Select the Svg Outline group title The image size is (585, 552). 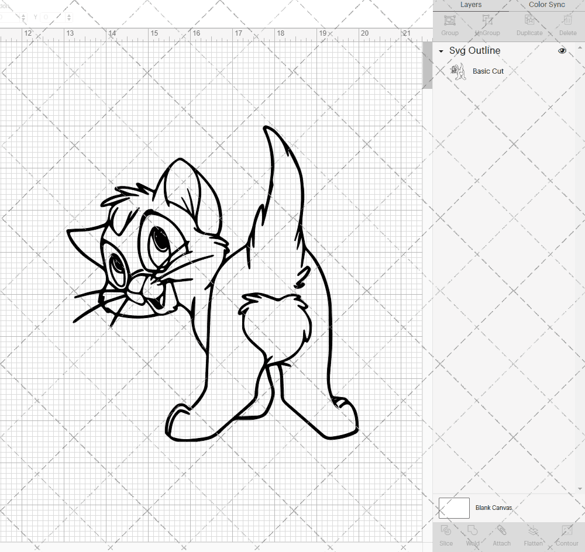474,51
